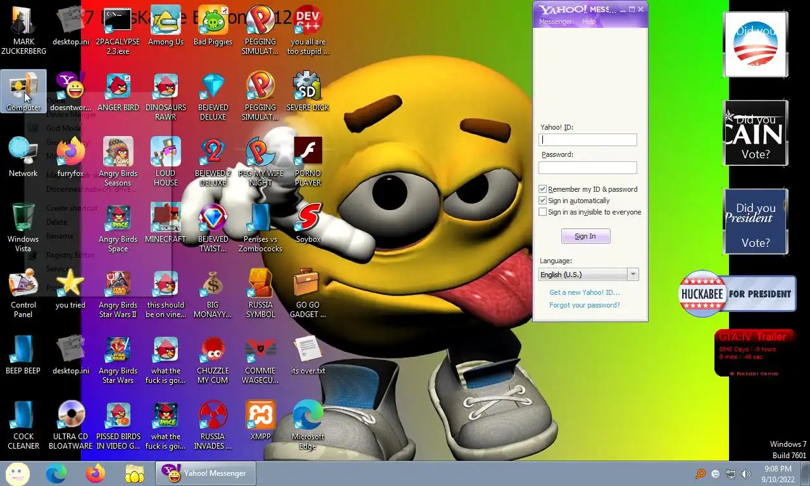Screen dimensions: 810x486
Task: Click the Sign In button
Action: click(x=585, y=236)
